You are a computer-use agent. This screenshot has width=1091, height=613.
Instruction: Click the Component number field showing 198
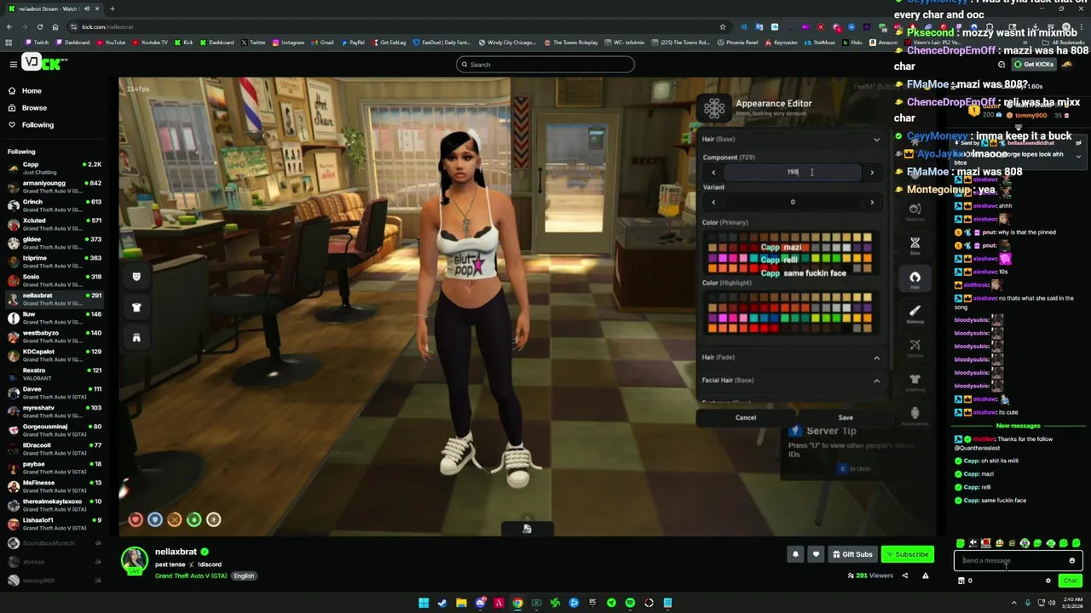coord(793,172)
